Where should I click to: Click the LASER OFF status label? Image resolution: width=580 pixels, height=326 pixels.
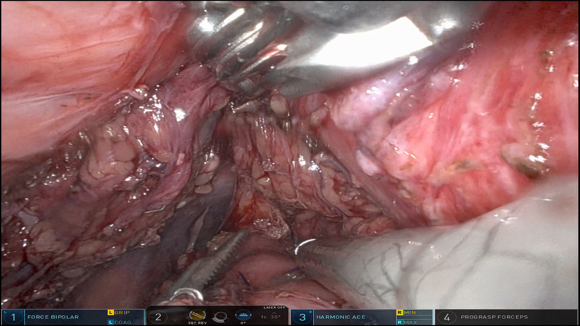coord(274,308)
